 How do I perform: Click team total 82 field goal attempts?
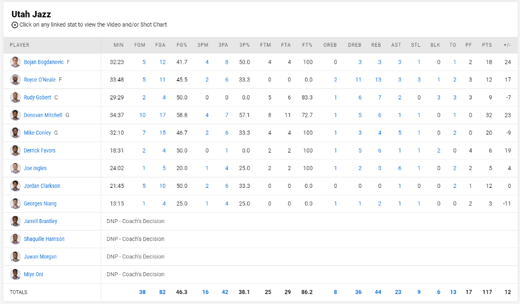pyautogui.click(x=162, y=292)
